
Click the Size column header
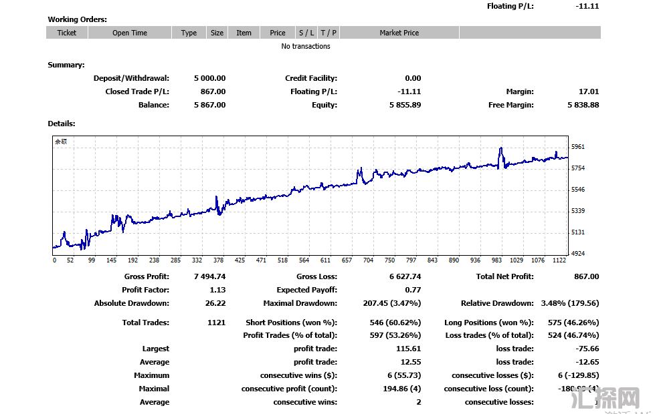click(x=217, y=33)
